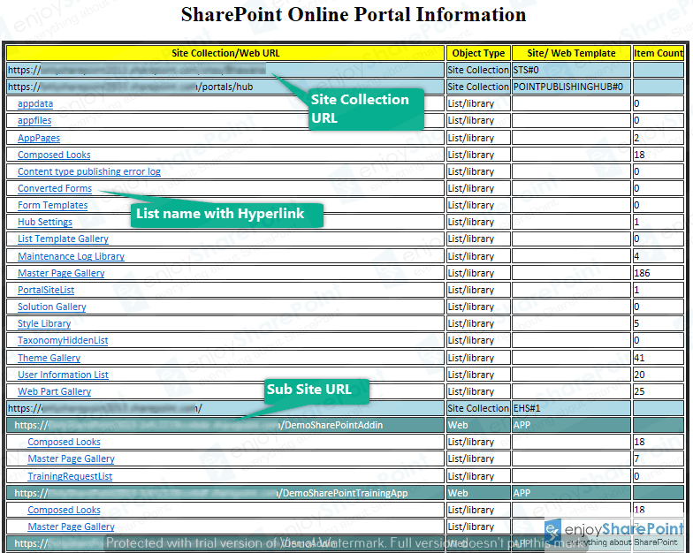Open Master Page Gallery link under DemoSharePointAddin

coord(71,458)
